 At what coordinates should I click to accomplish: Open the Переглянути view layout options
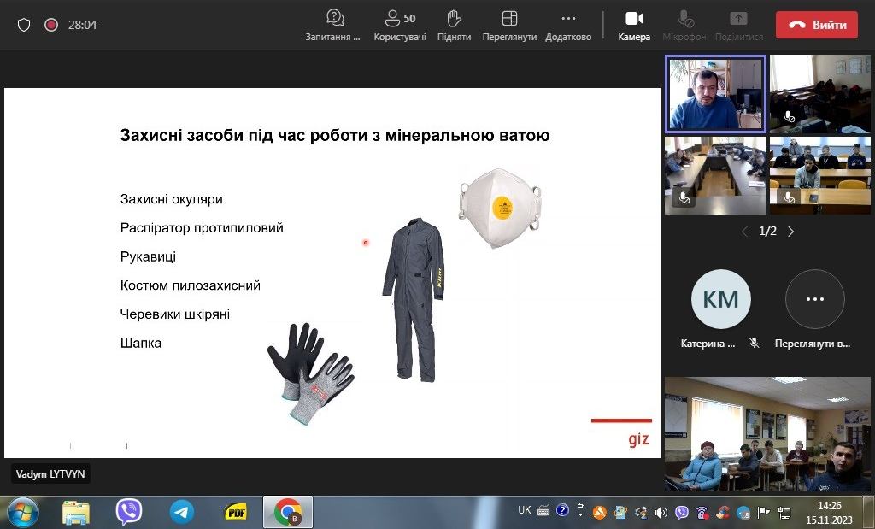(509, 25)
